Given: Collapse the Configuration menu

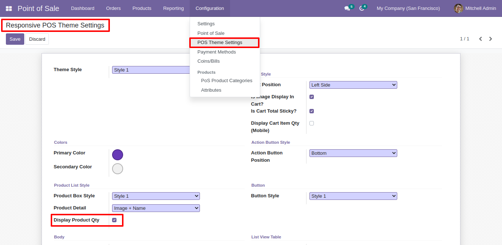Looking at the screenshot, I should [210, 8].
